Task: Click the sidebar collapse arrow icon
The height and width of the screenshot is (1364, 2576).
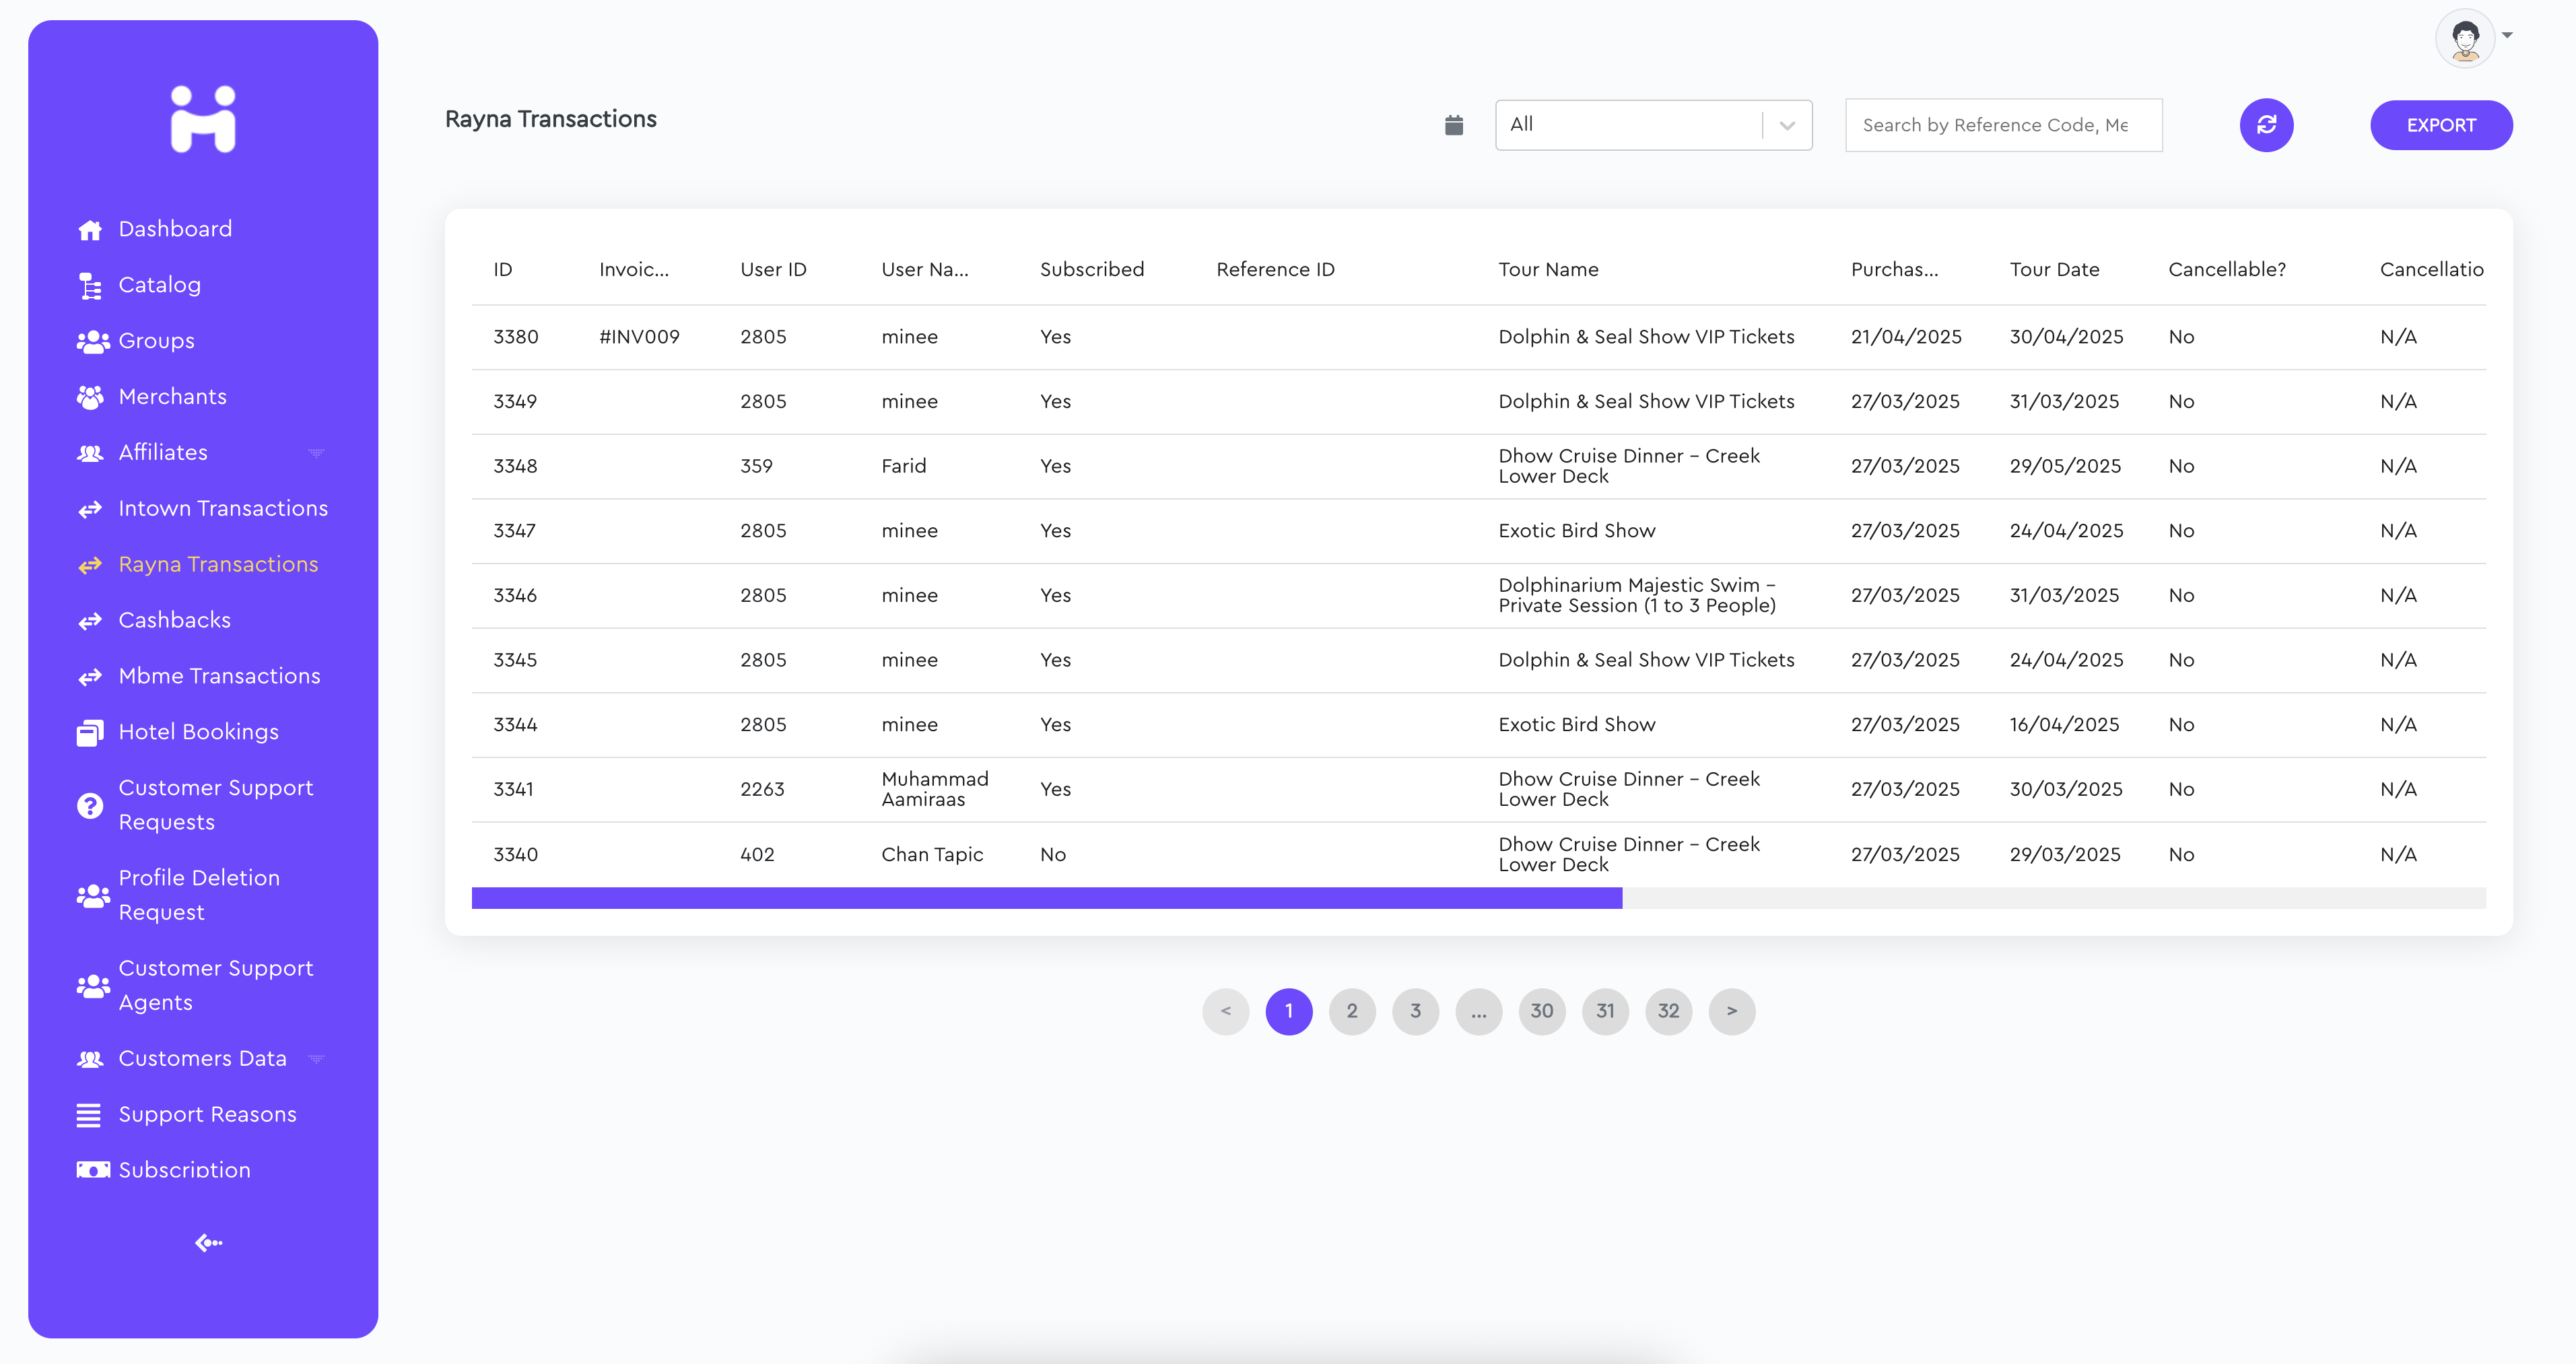Action: point(208,1242)
